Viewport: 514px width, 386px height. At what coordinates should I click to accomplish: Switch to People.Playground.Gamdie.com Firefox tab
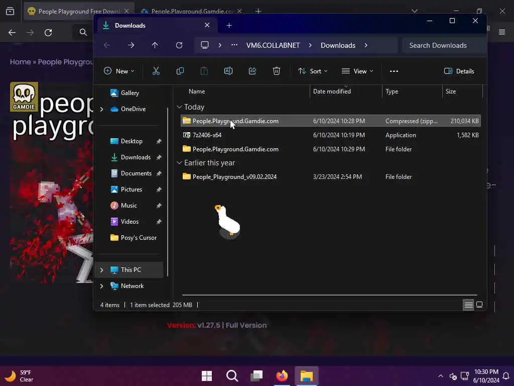(x=191, y=11)
